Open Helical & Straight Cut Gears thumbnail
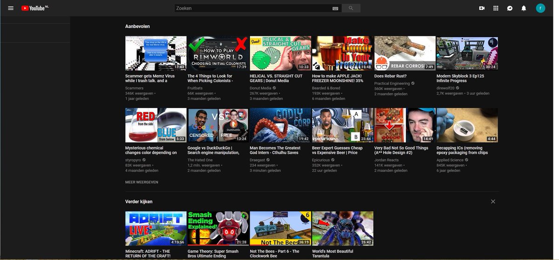Viewport: 559px width, 260px height. [280, 53]
